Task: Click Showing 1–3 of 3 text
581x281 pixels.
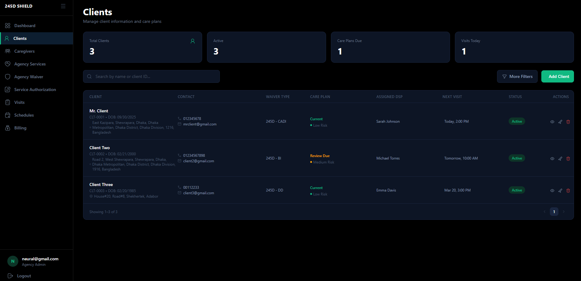Action: tap(103, 212)
